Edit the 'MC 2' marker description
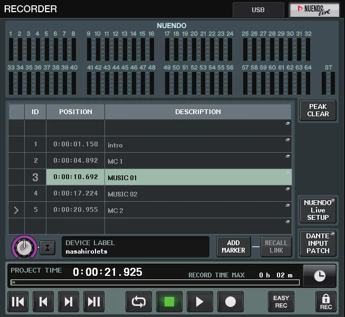This screenshot has width=345, height=317. pyautogui.click(x=198, y=210)
